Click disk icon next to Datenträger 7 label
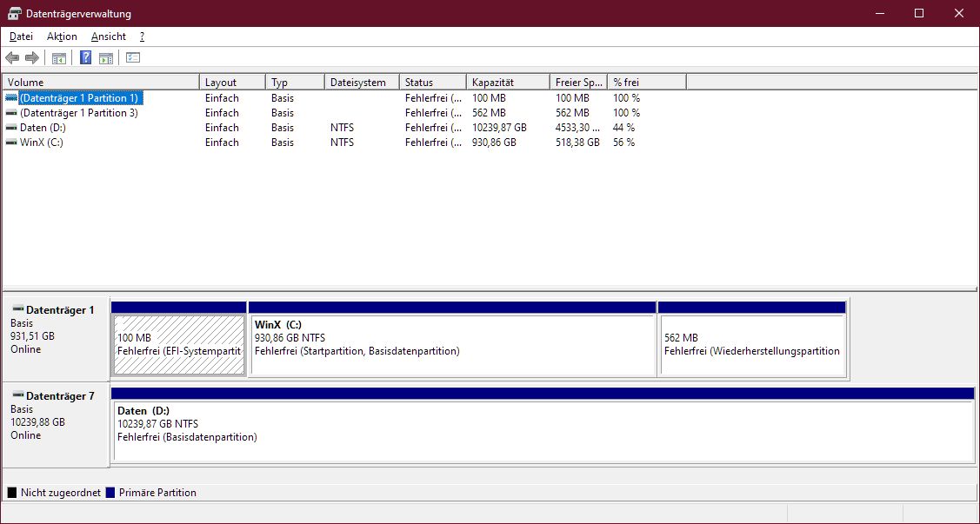 [17, 395]
